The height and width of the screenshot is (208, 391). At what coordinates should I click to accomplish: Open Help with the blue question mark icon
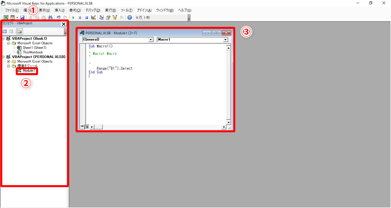(129, 17)
